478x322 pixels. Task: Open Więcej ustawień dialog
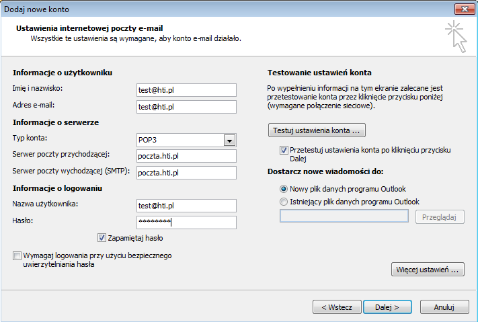[428, 270]
